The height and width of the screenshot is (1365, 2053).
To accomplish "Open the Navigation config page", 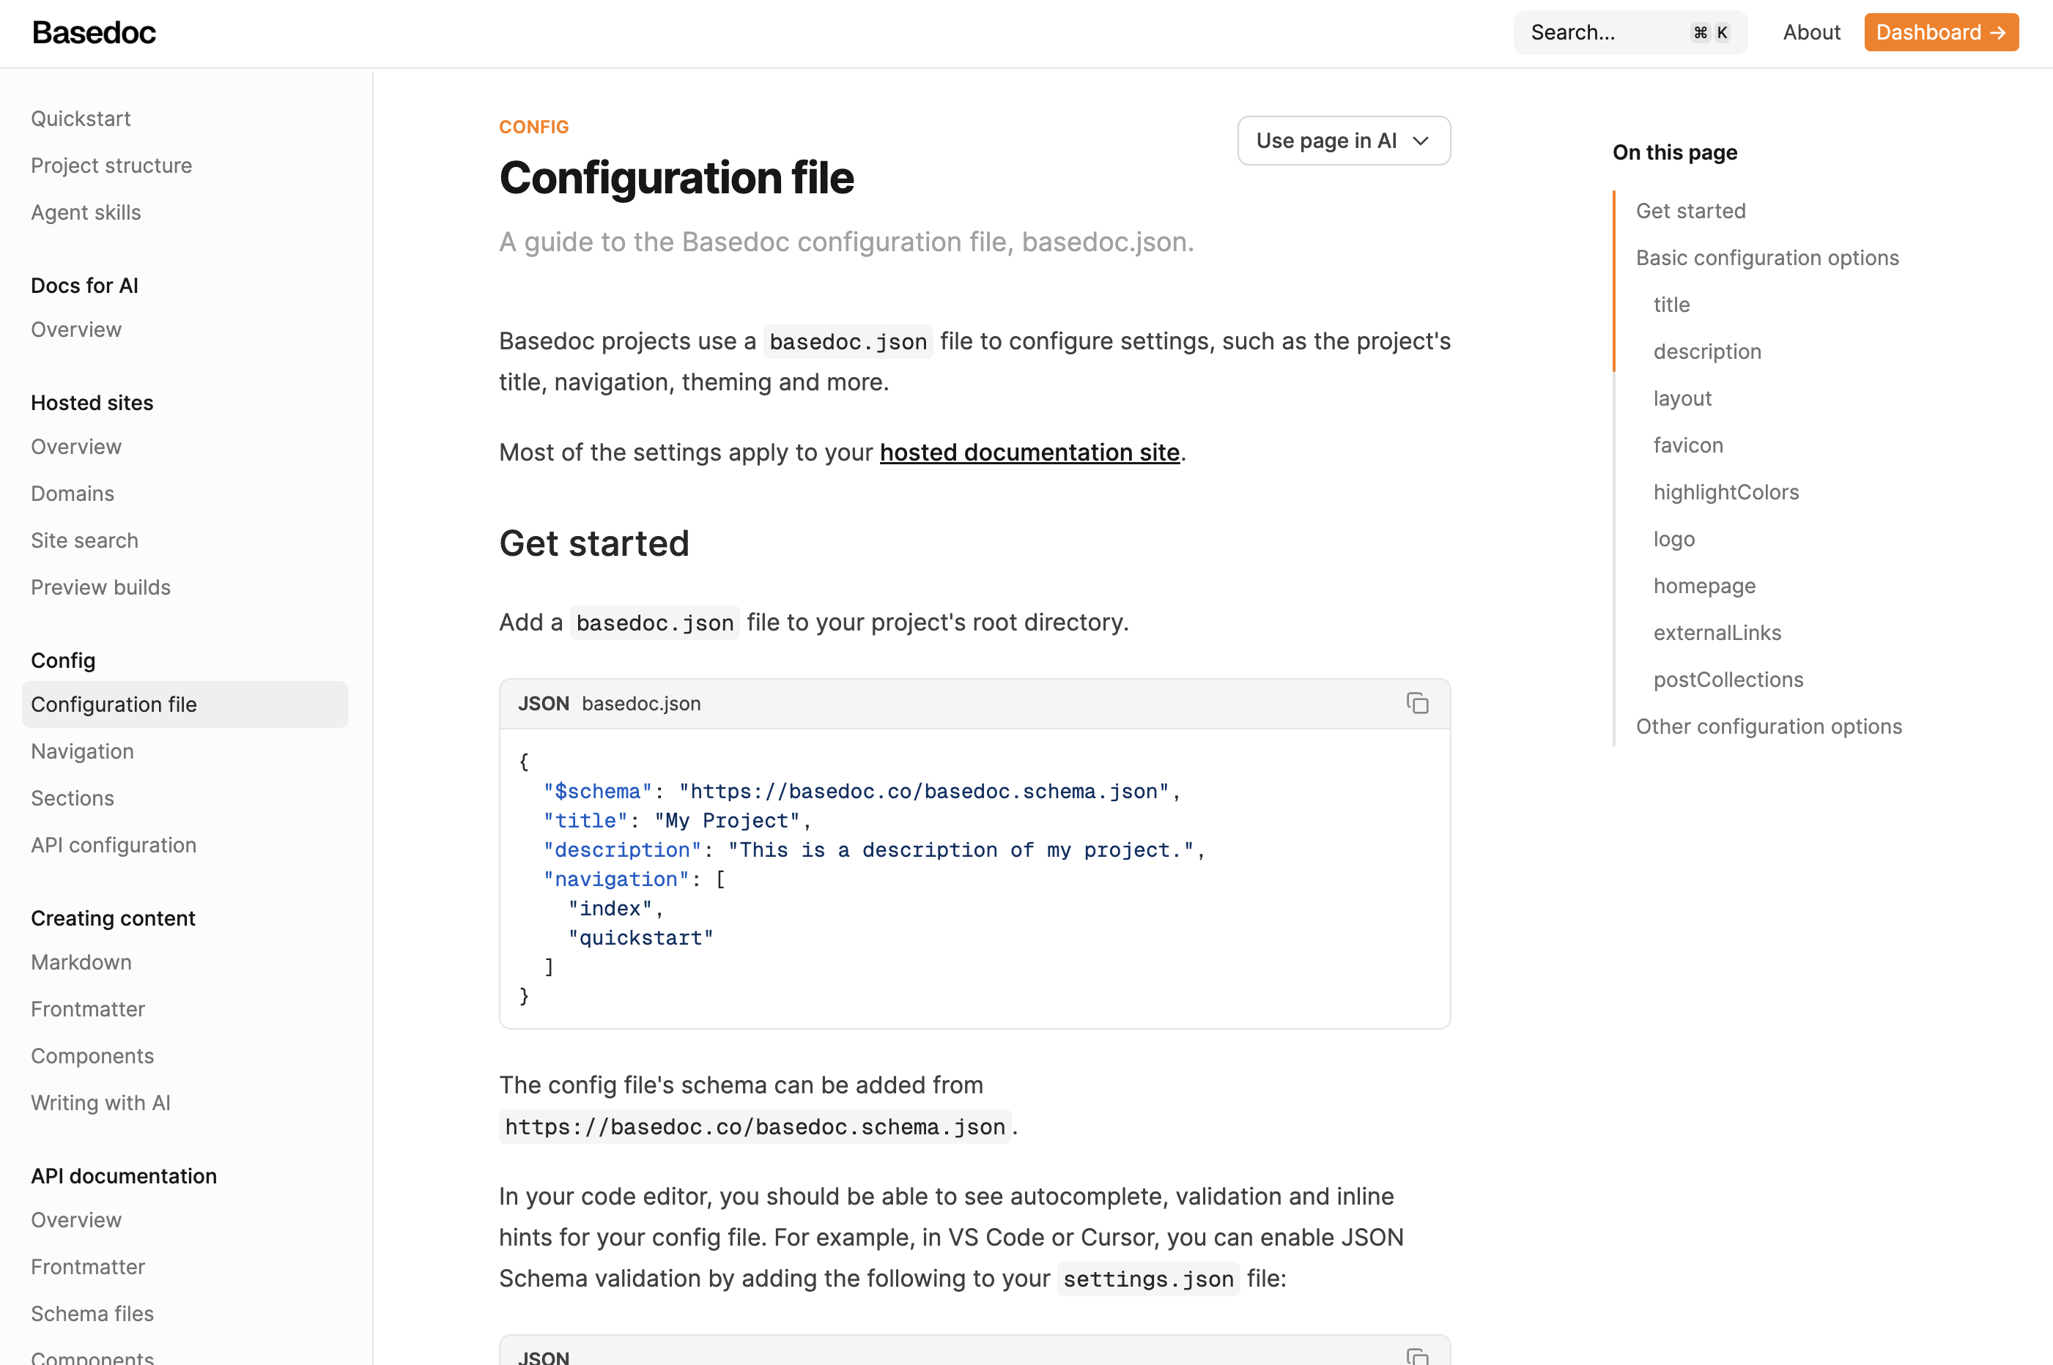I will (83, 751).
